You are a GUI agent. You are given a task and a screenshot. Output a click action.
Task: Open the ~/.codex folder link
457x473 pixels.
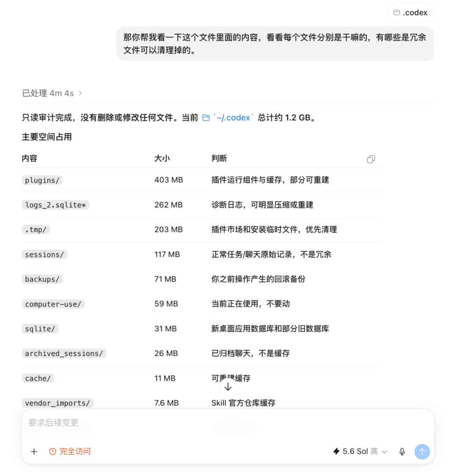tap(227, 118)
